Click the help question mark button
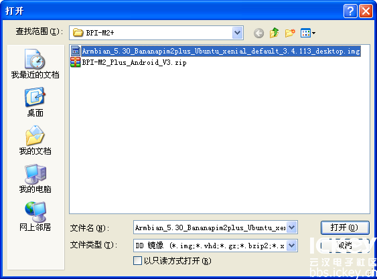Screen dimensions: 377x279 pyautogui.click(x=350, y=11)
